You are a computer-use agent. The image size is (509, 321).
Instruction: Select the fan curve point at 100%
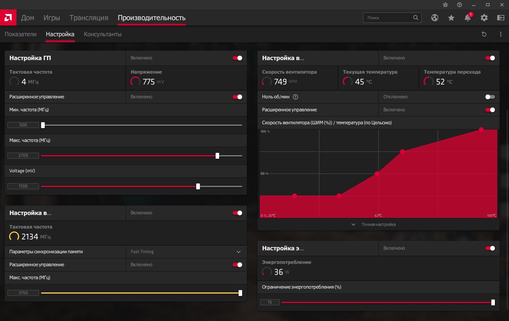[x=481, y=130]
